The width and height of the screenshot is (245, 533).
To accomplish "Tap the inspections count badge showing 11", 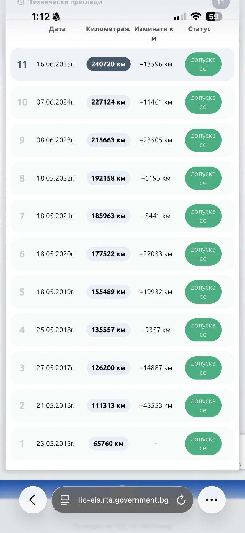I will point(220,3).
